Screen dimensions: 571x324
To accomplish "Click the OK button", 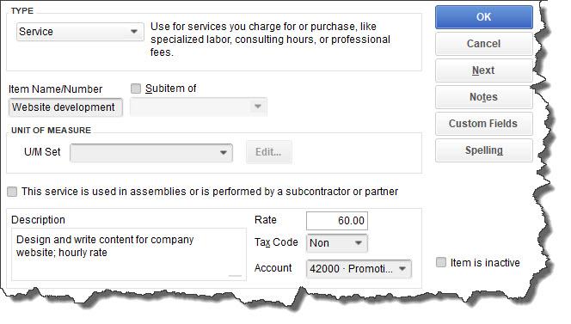I will 483,17.
